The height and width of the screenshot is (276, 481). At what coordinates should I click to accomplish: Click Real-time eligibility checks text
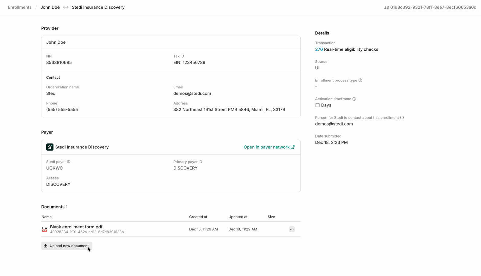351,49
